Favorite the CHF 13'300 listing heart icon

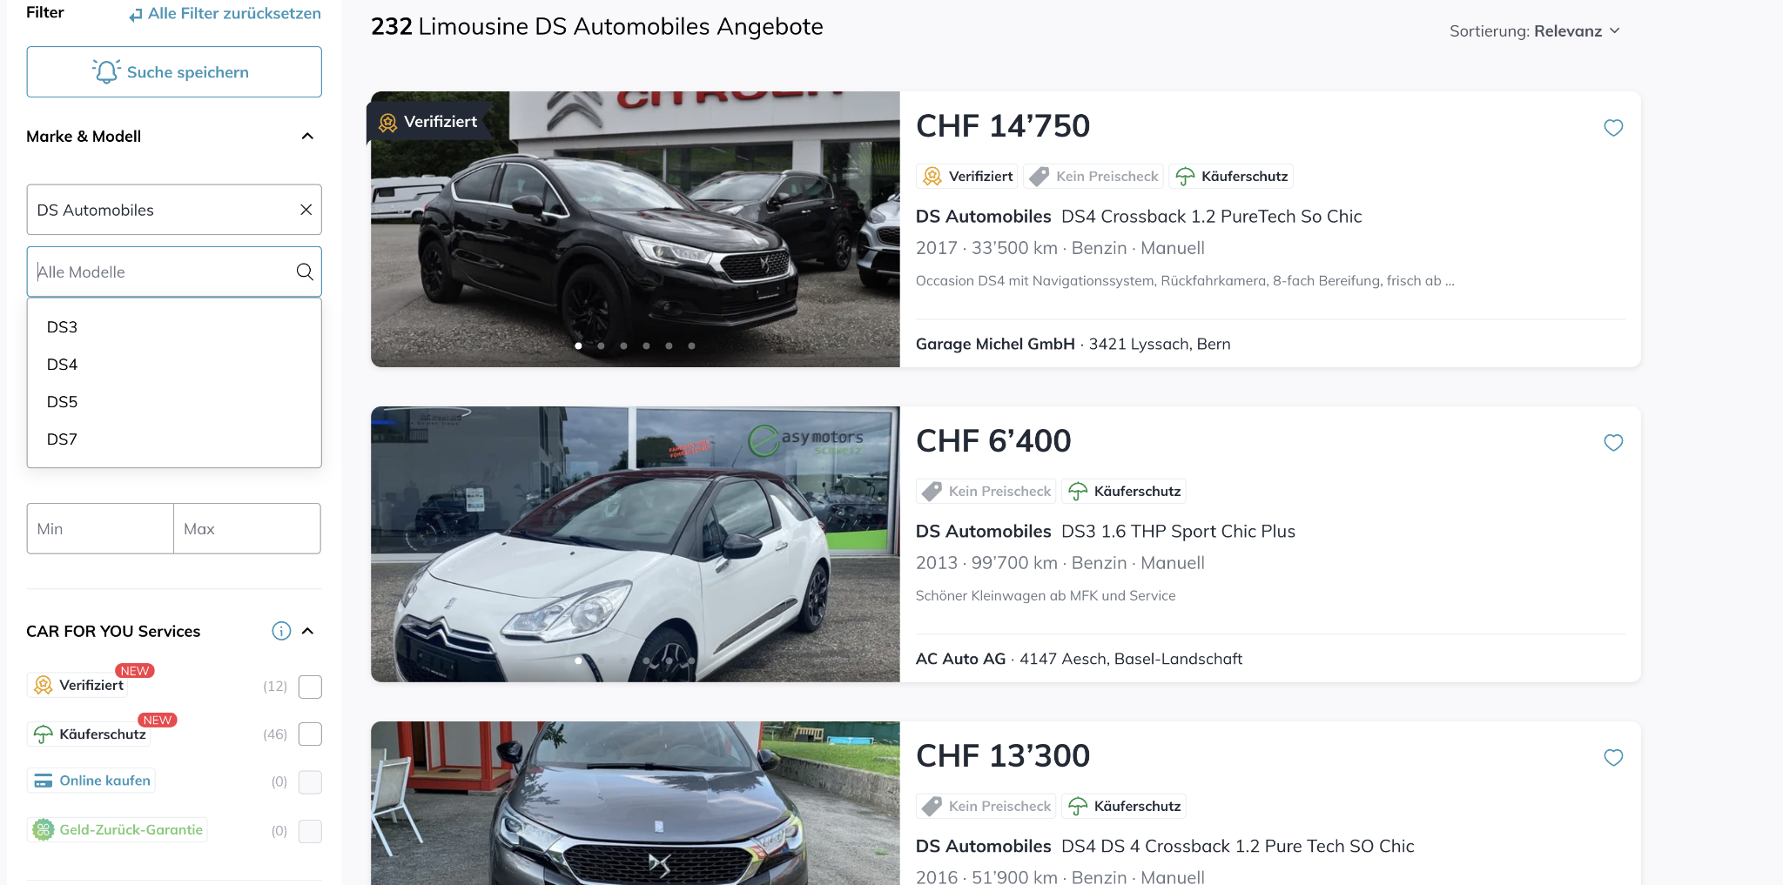(x=1613, y=758)
